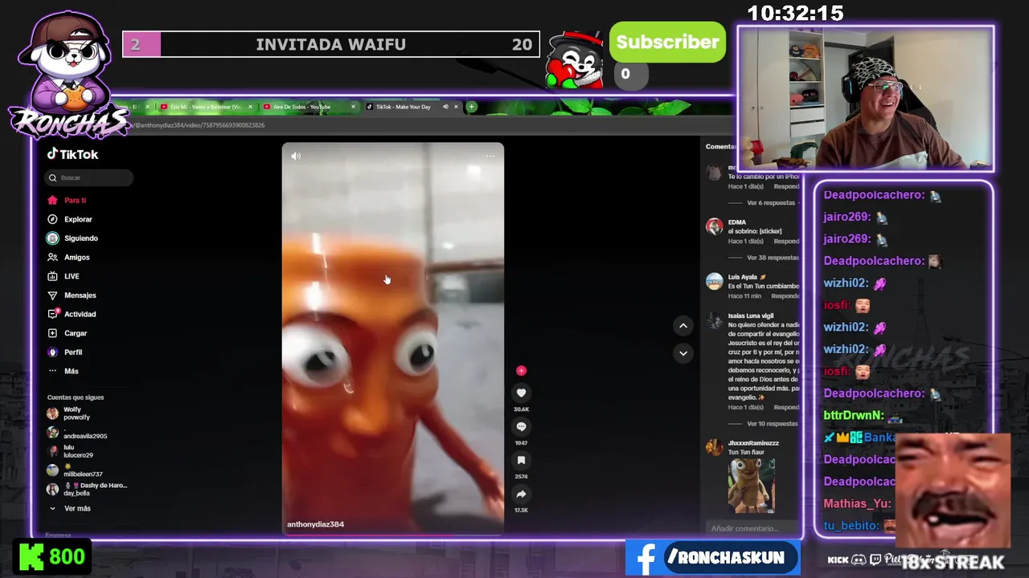Switch to Cris MJ YouTube browser tab

[x=205, y=107]
